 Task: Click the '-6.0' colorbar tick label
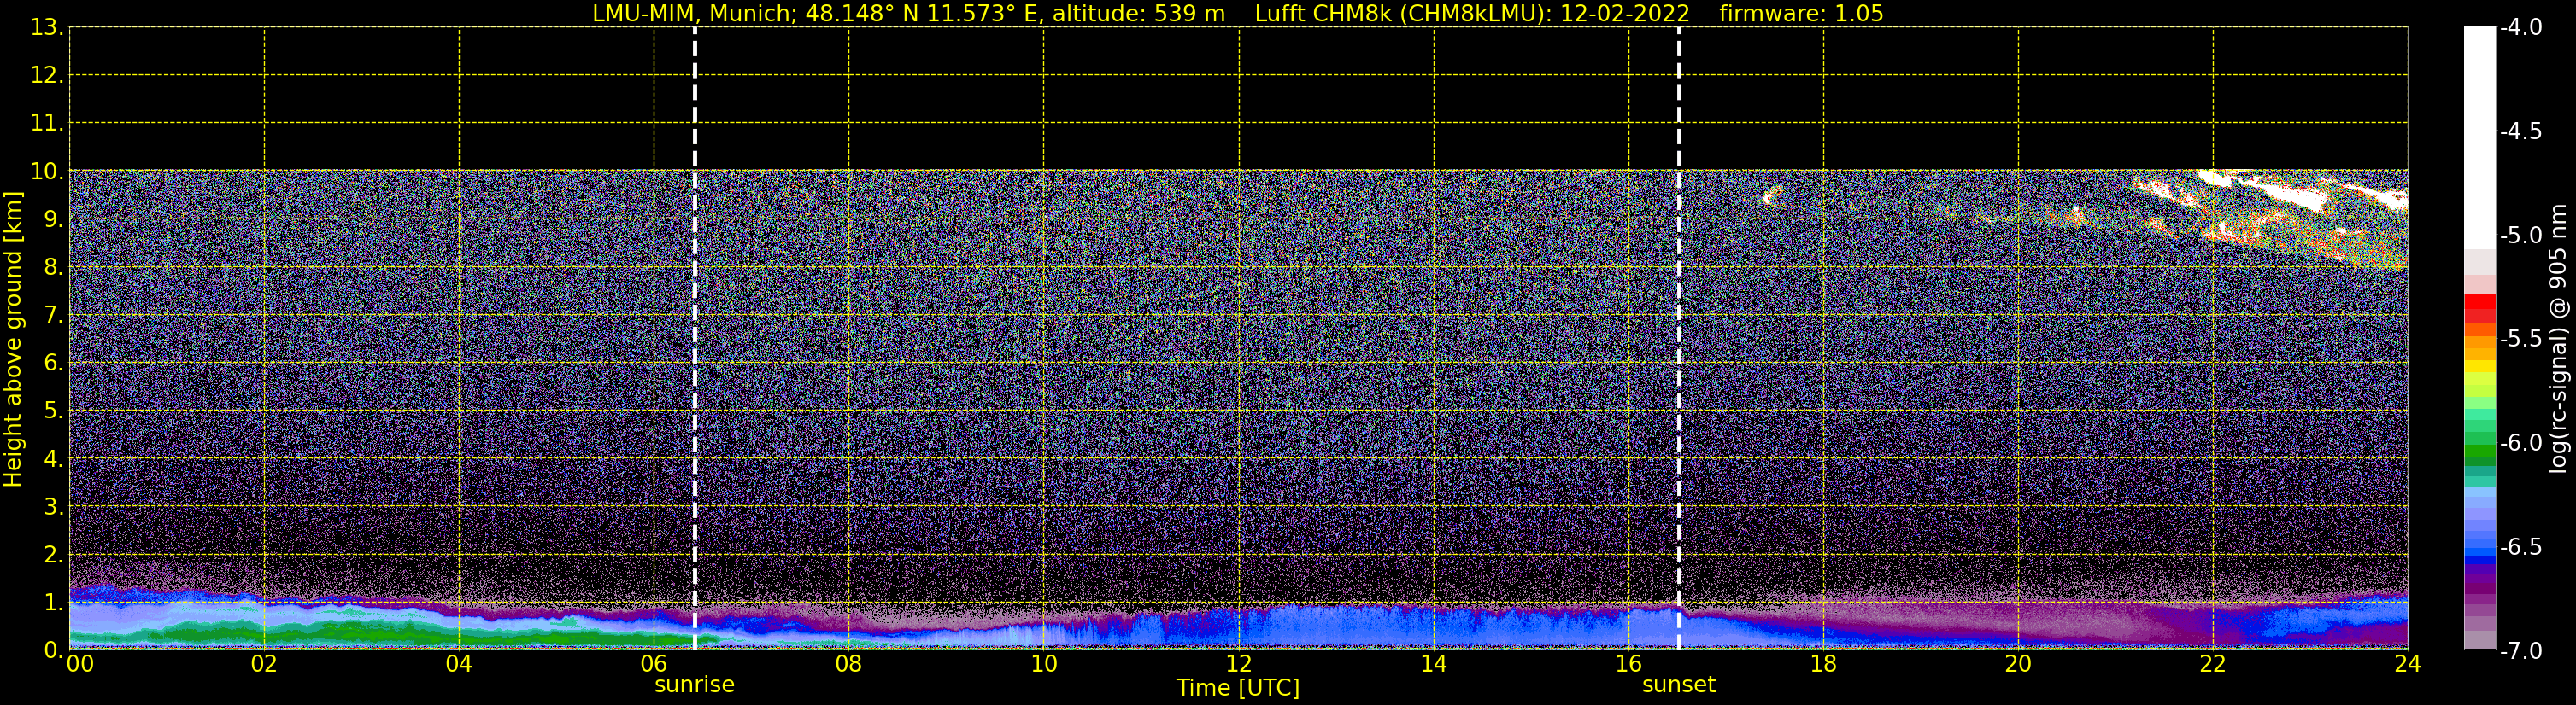point(2520,443)
